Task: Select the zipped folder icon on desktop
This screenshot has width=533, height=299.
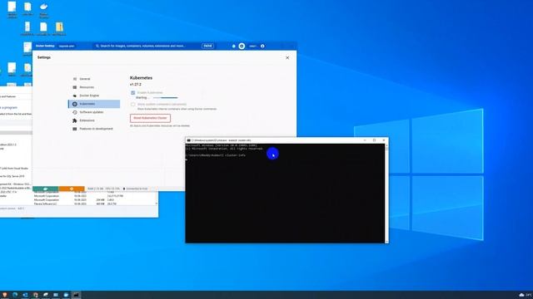Action: click(x=59, y=29)
